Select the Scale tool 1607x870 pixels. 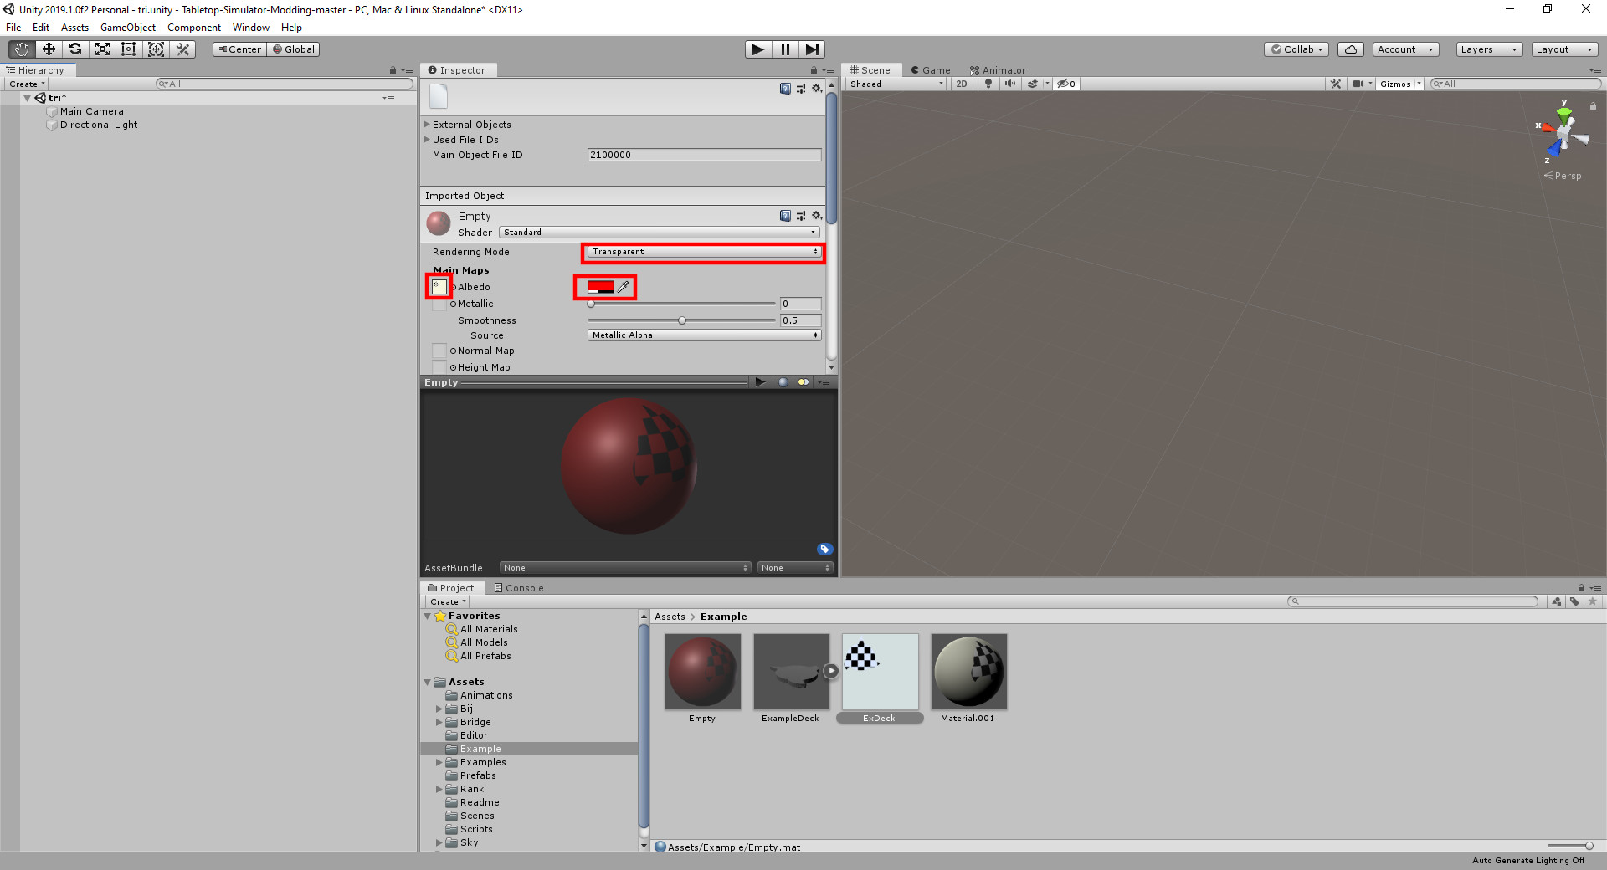pos(102,49)
